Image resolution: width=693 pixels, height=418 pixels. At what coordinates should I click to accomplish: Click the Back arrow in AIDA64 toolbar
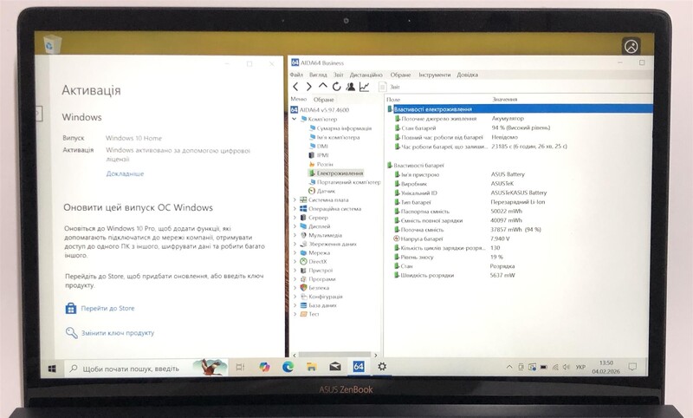(296, 87)
